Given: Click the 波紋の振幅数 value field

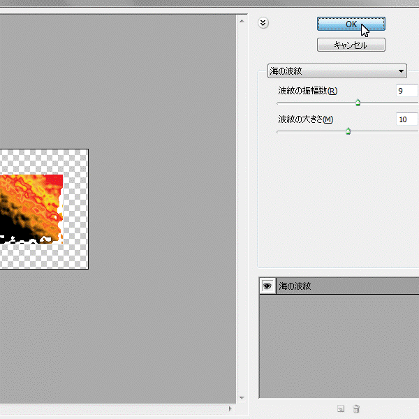Looking at the screenshot, I should click(x=407, y=91).
